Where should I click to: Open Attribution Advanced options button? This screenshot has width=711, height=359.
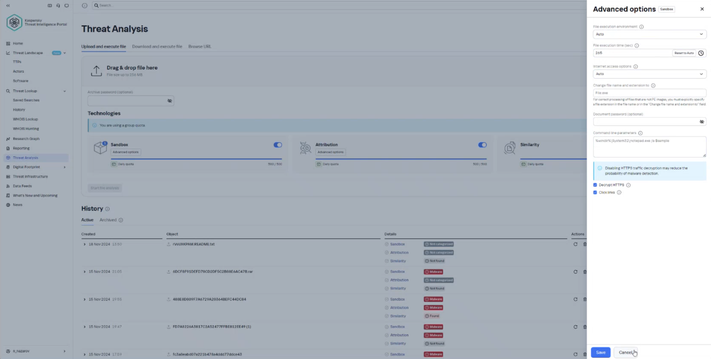pos(330,152)
